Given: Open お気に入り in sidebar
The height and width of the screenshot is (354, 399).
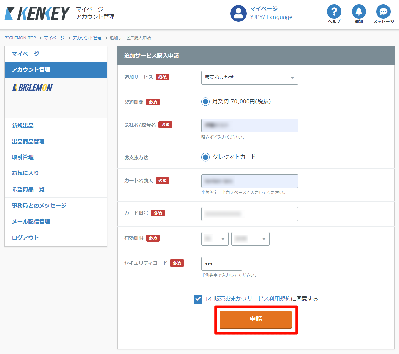Looking at the screenshot, I should [25, 173].
